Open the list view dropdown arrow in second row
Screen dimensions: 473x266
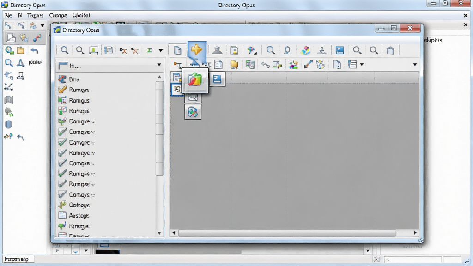(362, 65)
